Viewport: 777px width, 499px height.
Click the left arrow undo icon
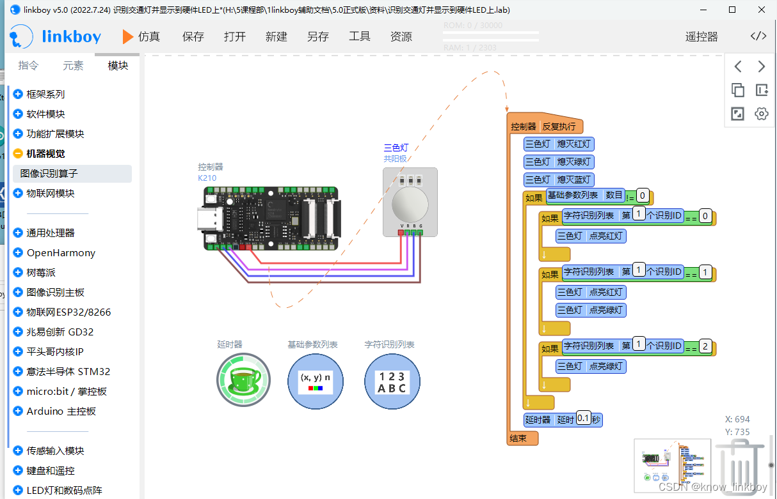pos(738,66)
